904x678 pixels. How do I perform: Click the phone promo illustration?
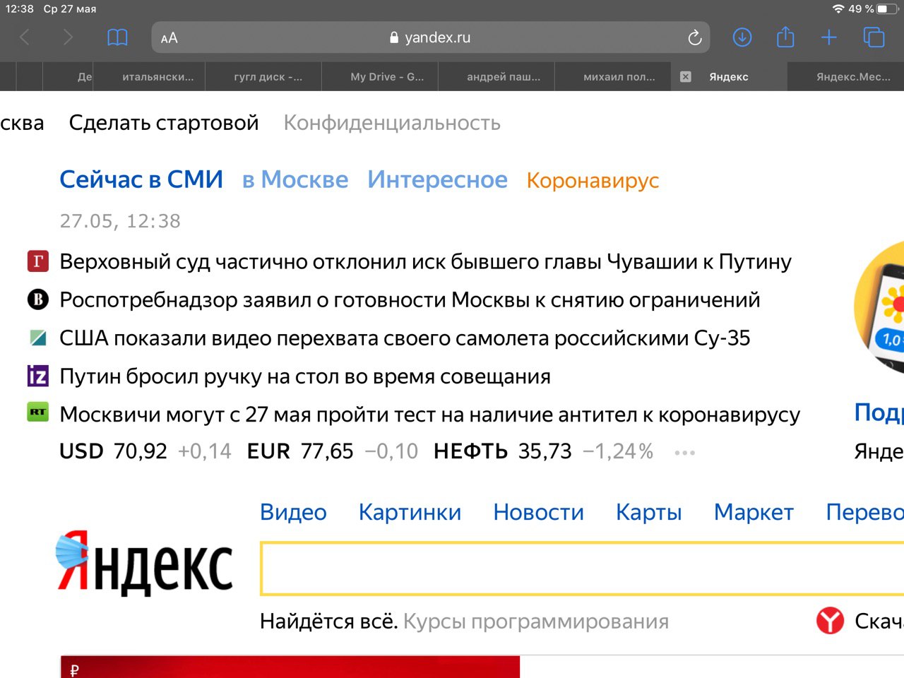click(879, 307)
